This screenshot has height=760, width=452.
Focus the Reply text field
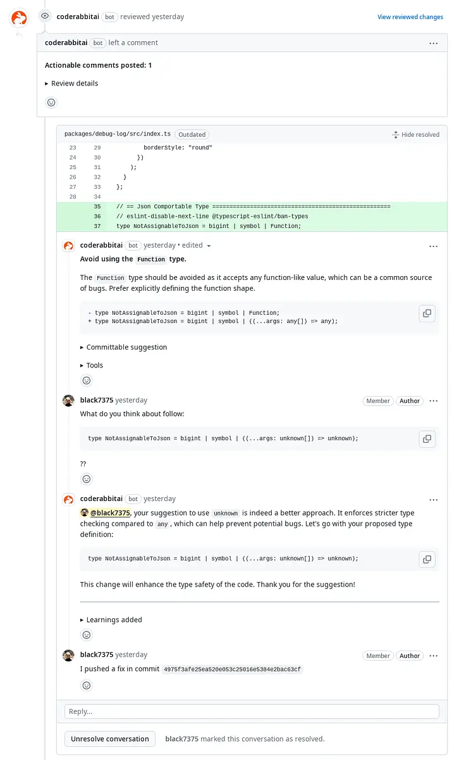(252, 711)
